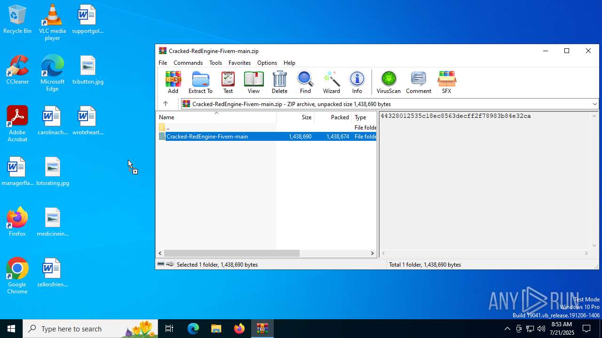Click 'Total 1 folder' status text
Image resolution: width=602 pixels, height=338 pixels.
tap(425, 265)
